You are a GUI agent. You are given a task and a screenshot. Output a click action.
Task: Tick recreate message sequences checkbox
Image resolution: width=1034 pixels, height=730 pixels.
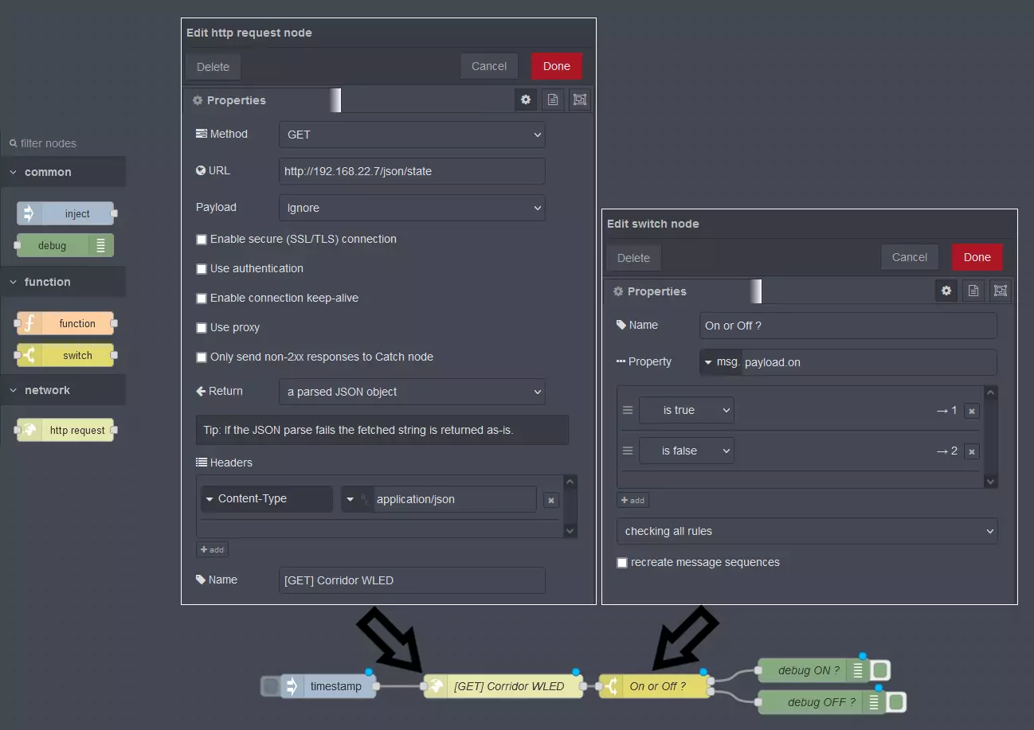pyautogui.click(x=622, y=563)
